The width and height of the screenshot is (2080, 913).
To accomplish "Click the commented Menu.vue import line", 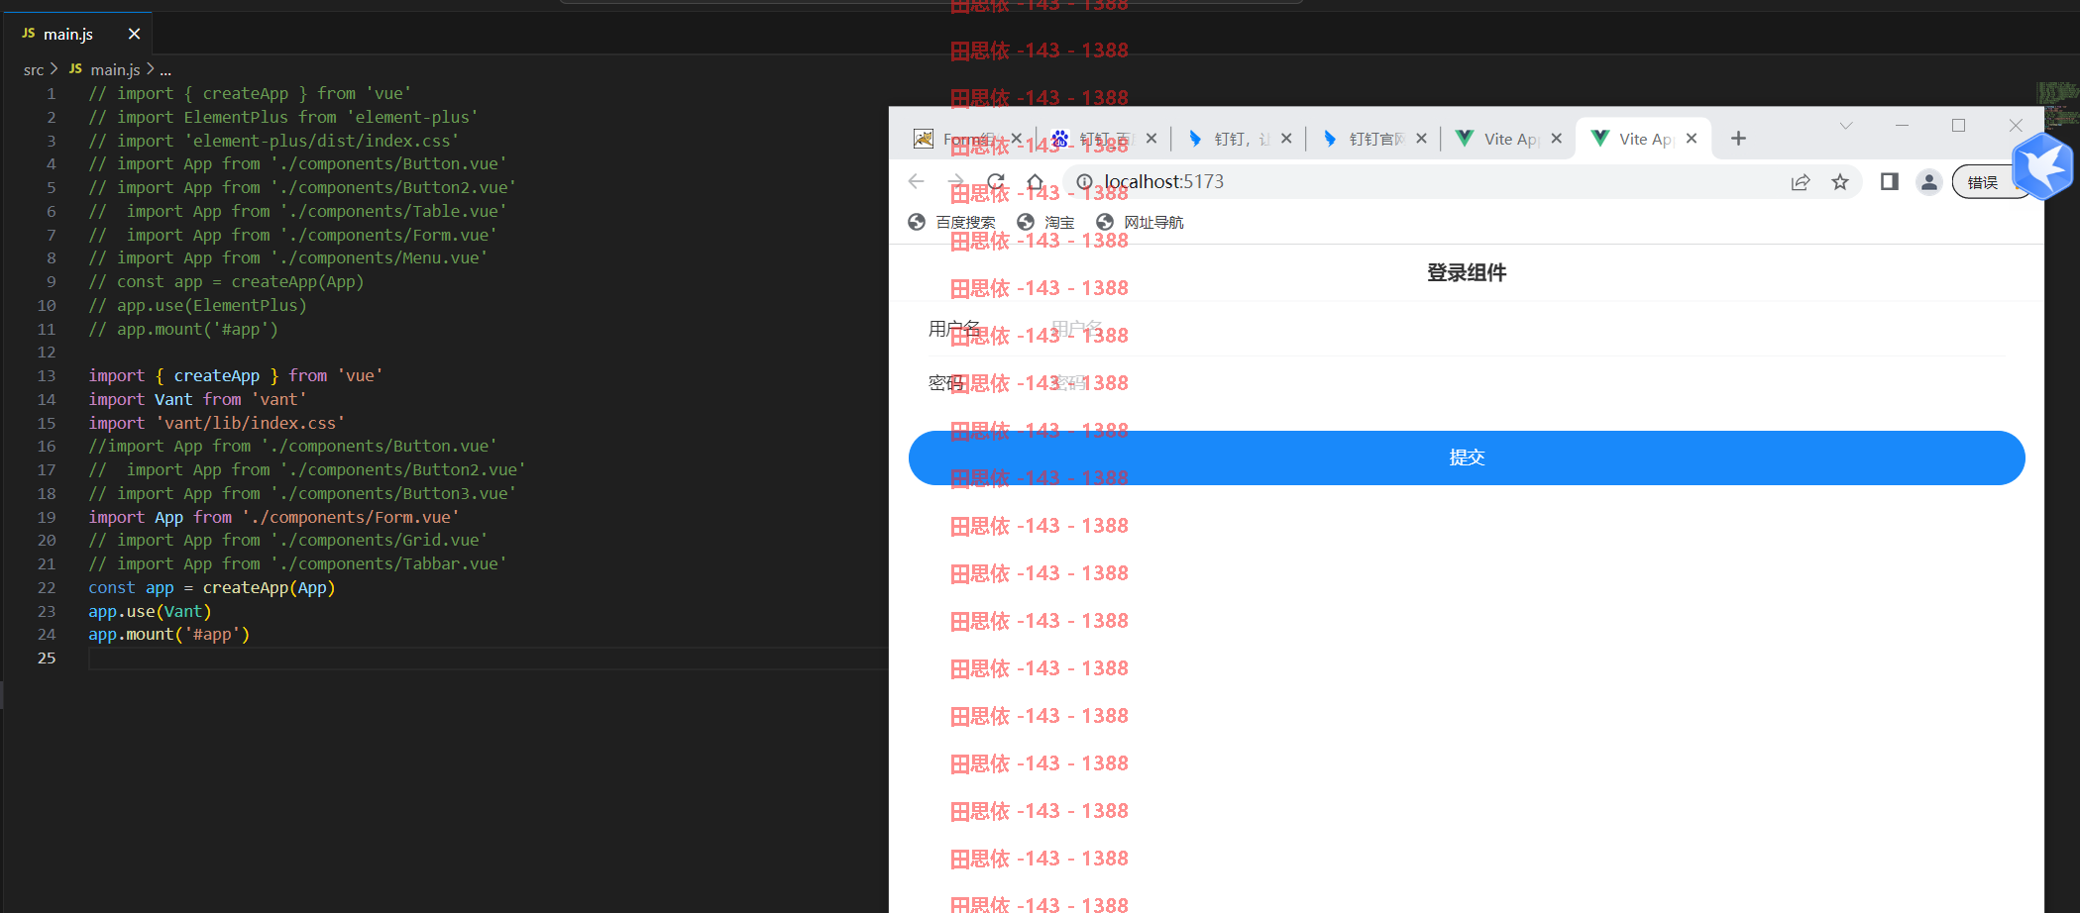I will [x=287, y=257].
